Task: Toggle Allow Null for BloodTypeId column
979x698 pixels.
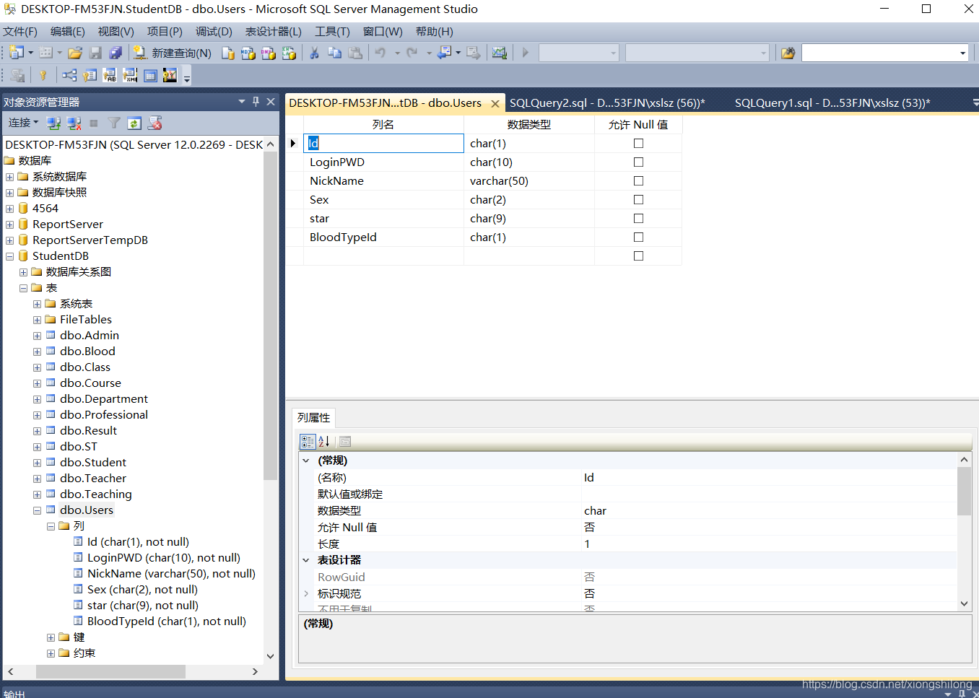Action: click(x=638, y=237)
